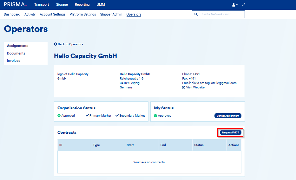Screen dimensions: 296x180
Task: Open the UMM menu
Action: pyautogui.click(x=101, y=4)
